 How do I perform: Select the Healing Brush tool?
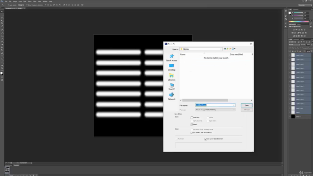(2, 29)
